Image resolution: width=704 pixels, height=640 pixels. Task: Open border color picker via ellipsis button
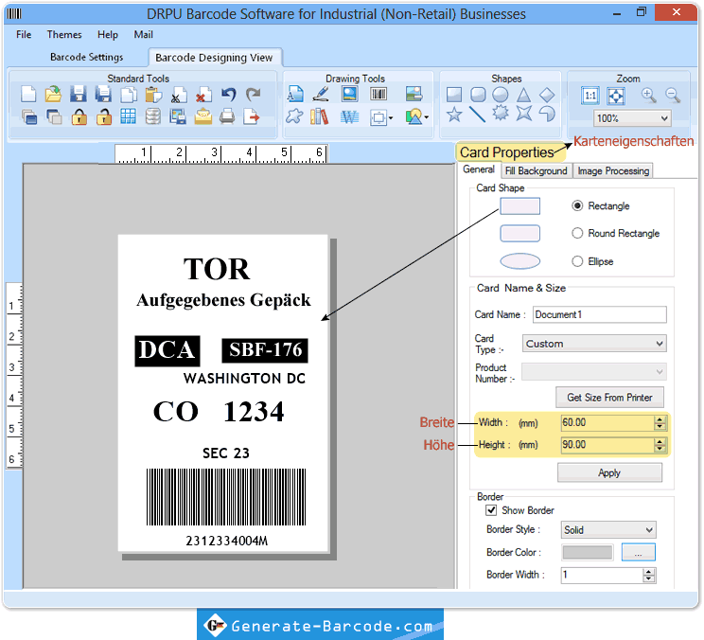pyautogui.click(x=638, y=552)
